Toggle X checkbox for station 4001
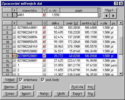This screenshot has height=100, width=125. pos(14,15)
